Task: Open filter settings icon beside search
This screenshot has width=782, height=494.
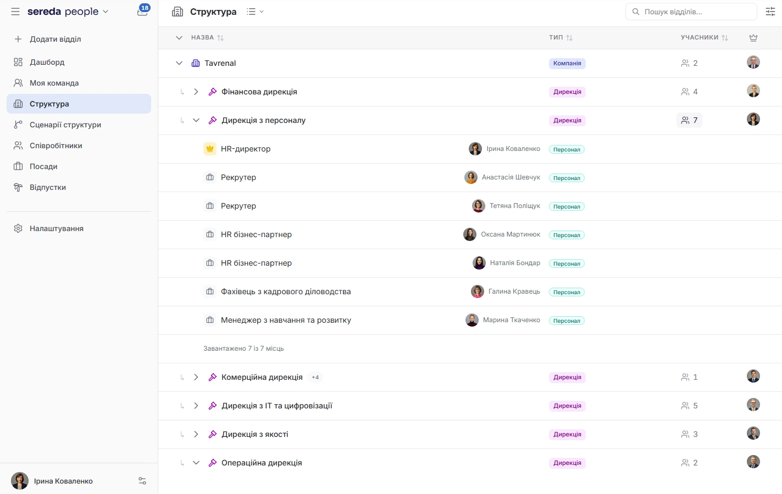Action: click(770, 12)
